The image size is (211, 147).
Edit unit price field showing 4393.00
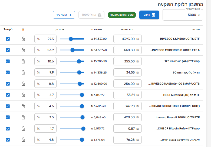[127, 39]
